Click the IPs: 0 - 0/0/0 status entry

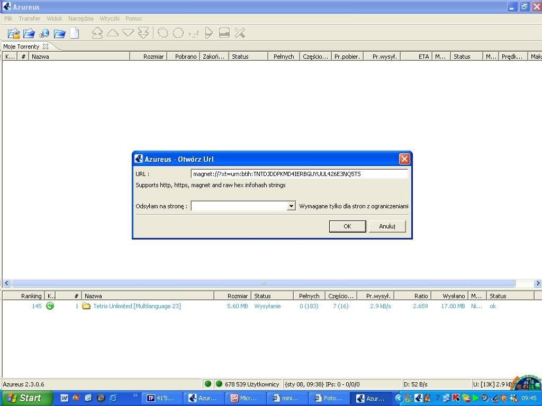coord(342,384)
